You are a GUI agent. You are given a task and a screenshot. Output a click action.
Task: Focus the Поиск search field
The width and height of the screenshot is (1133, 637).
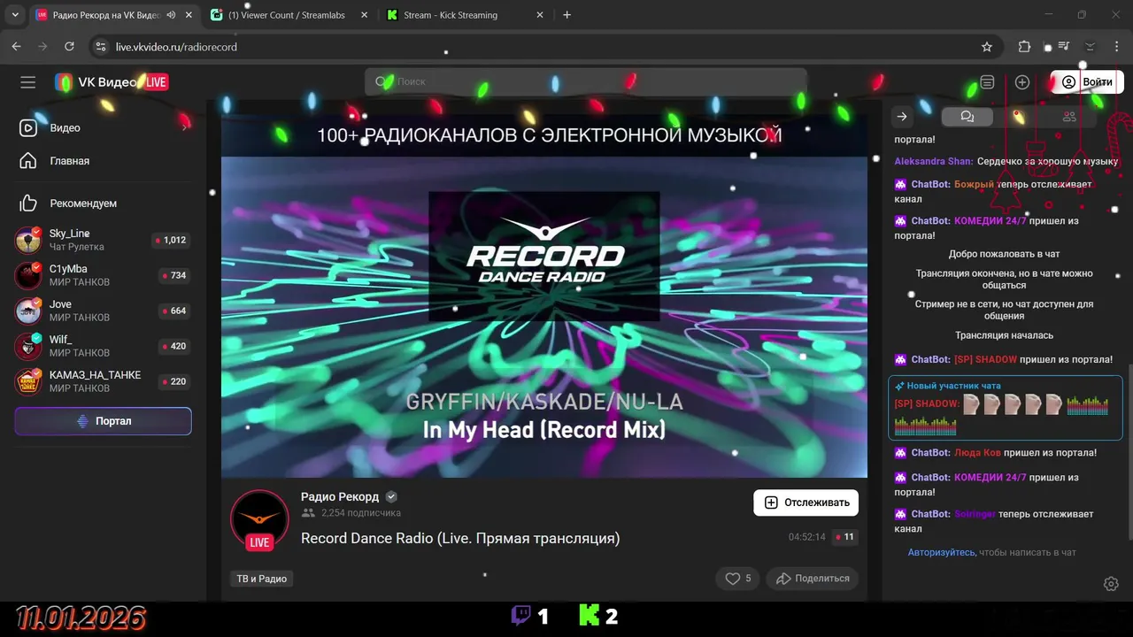(x=585, y=81)
